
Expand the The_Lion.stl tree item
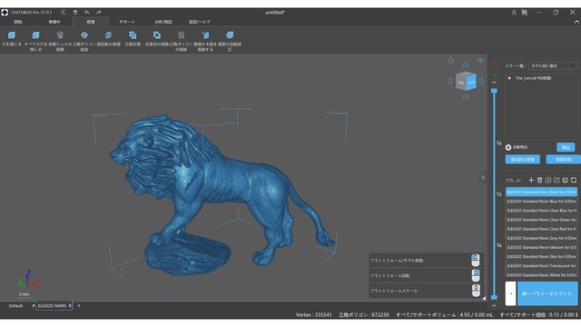(509, 78)
